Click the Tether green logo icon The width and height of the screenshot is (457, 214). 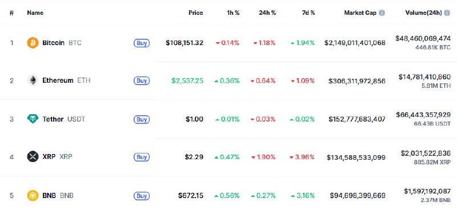pos(33,119)
